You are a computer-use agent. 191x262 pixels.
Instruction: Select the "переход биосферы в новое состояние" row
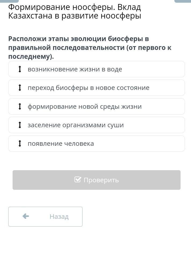coord(96,88)
